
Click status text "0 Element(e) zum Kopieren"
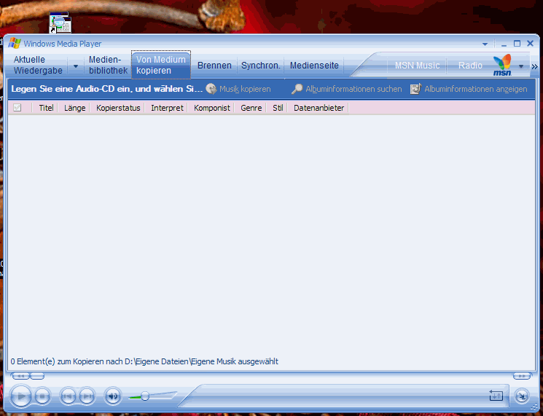pyautogui.click(x=144, y=361)
